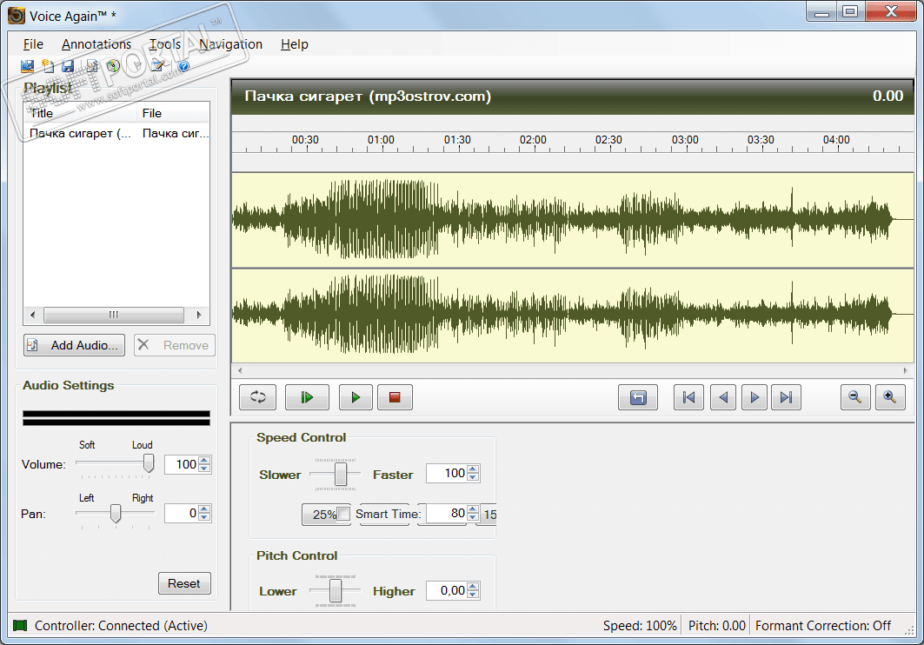Click the blue floppy disk save icon

click(69, 66)
